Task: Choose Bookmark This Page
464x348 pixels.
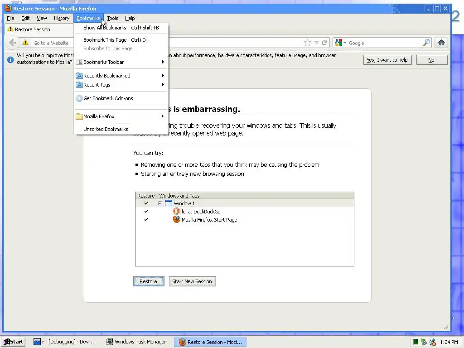Action: [x=121, y=40]
